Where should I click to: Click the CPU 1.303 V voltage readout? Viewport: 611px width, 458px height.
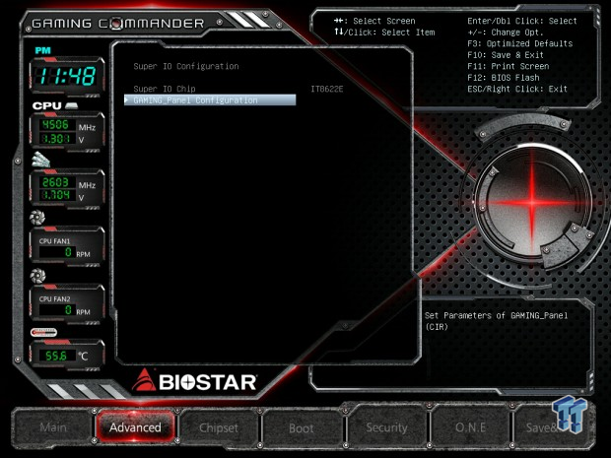click(x=57, y=139)
